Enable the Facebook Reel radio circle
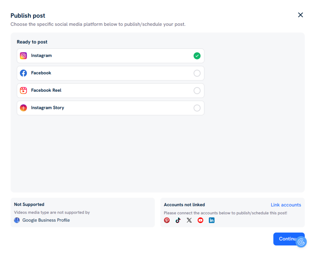The height and width of the screenshot is (255, 314). click(x=197, y=91)
